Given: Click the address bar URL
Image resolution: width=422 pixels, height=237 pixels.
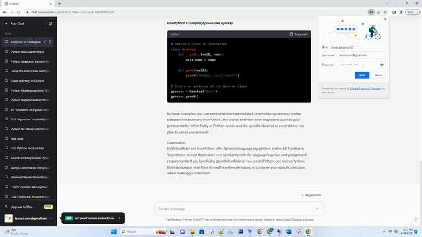Looking at the screenshot, I should click(73, 12).
